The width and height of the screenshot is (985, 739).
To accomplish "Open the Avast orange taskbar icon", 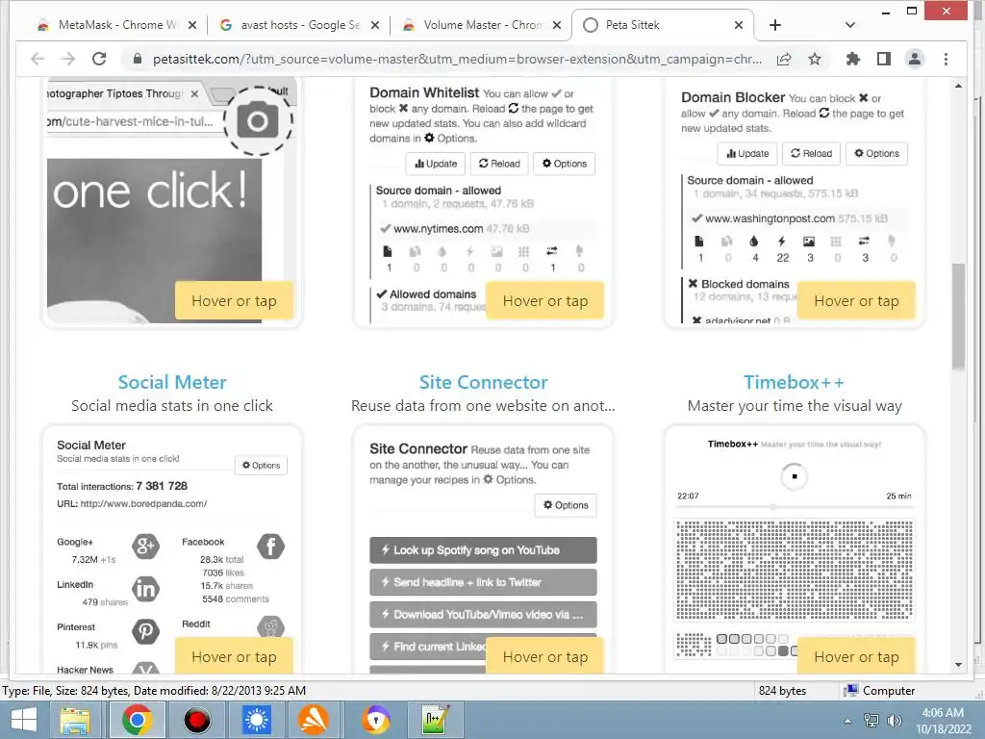I will [313, 720].
